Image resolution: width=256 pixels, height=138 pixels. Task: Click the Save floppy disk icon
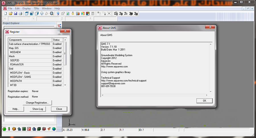[x=16, y=14]
